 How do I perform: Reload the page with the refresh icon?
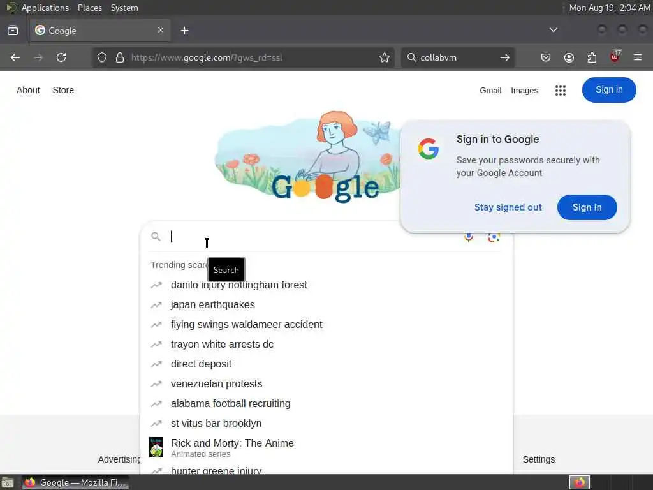click(x=61, y=57)
